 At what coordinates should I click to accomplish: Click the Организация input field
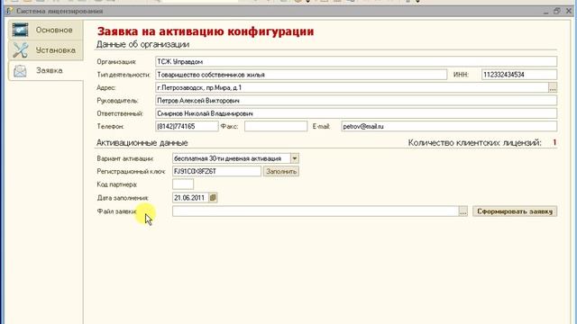[356, 61]
